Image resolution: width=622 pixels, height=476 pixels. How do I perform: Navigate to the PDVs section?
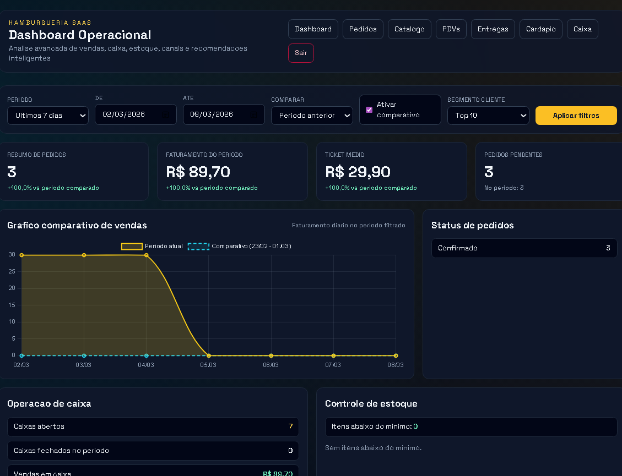click(x=451, y=29)
